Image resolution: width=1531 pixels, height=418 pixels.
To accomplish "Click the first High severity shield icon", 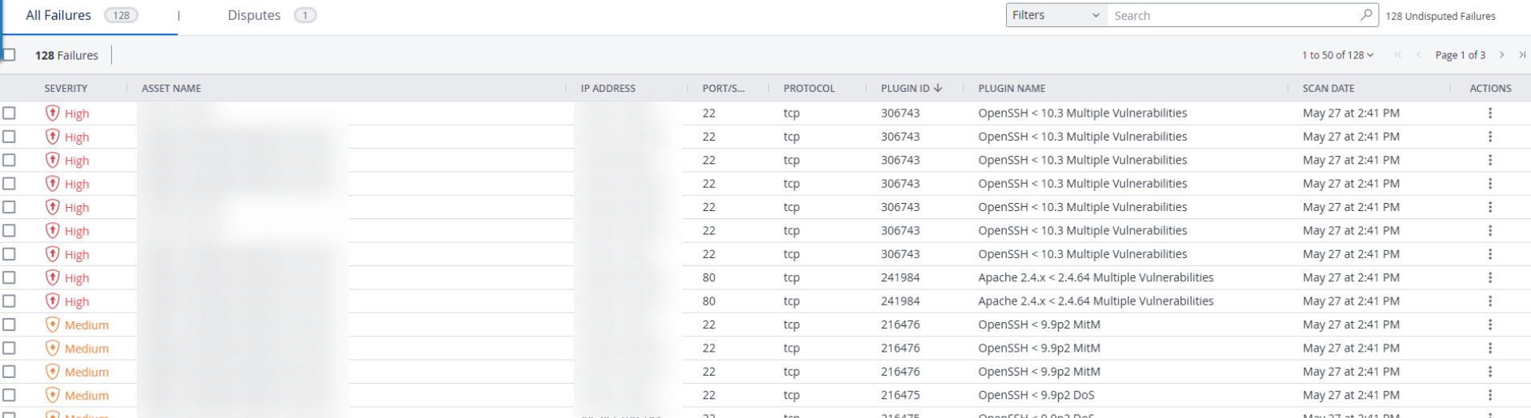I will (52, 113).
